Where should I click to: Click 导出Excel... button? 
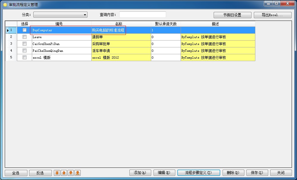(273, 15)
